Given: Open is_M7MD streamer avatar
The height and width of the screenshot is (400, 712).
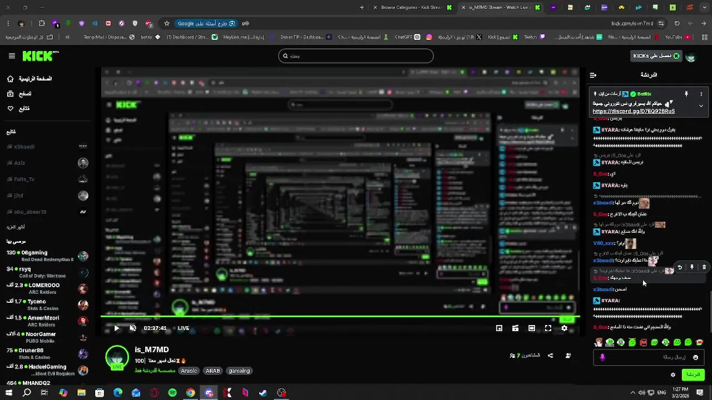Looking at the screenshot, I should tap(117, 358).
